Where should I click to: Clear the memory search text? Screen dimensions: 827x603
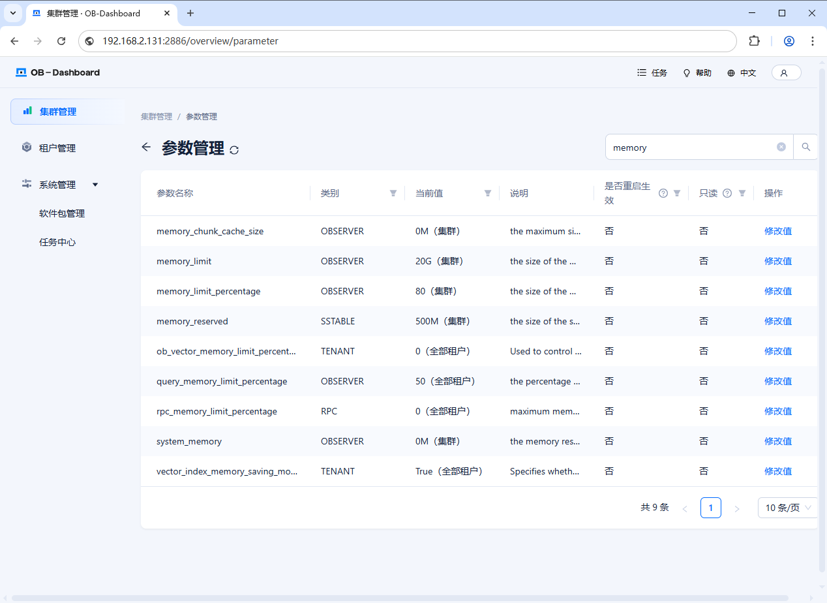(781, 147)
